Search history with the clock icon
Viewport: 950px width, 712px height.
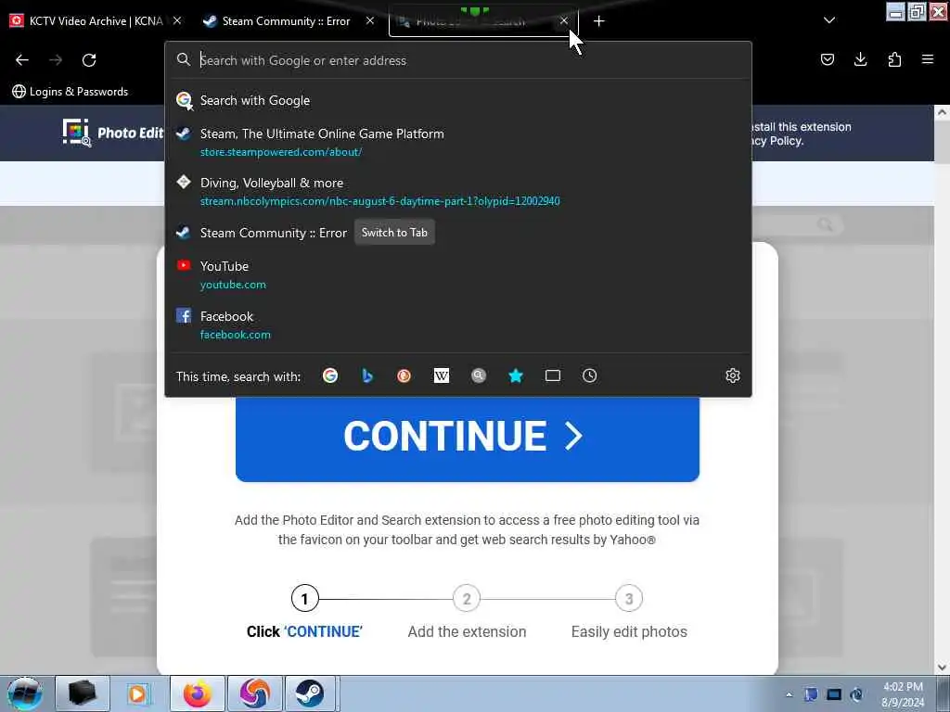pos(589,376)
